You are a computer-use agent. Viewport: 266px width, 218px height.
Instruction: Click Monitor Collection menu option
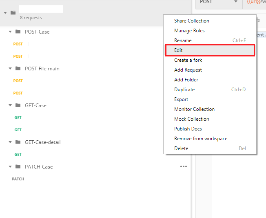[x=194, y=109]
